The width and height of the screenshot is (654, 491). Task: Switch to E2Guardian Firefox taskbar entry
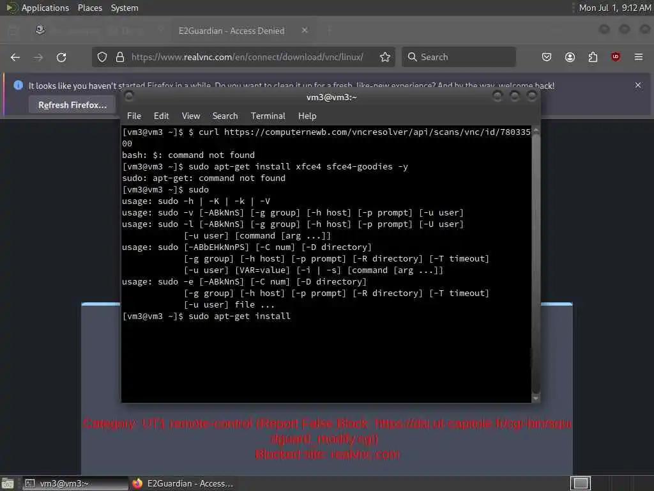183,483
